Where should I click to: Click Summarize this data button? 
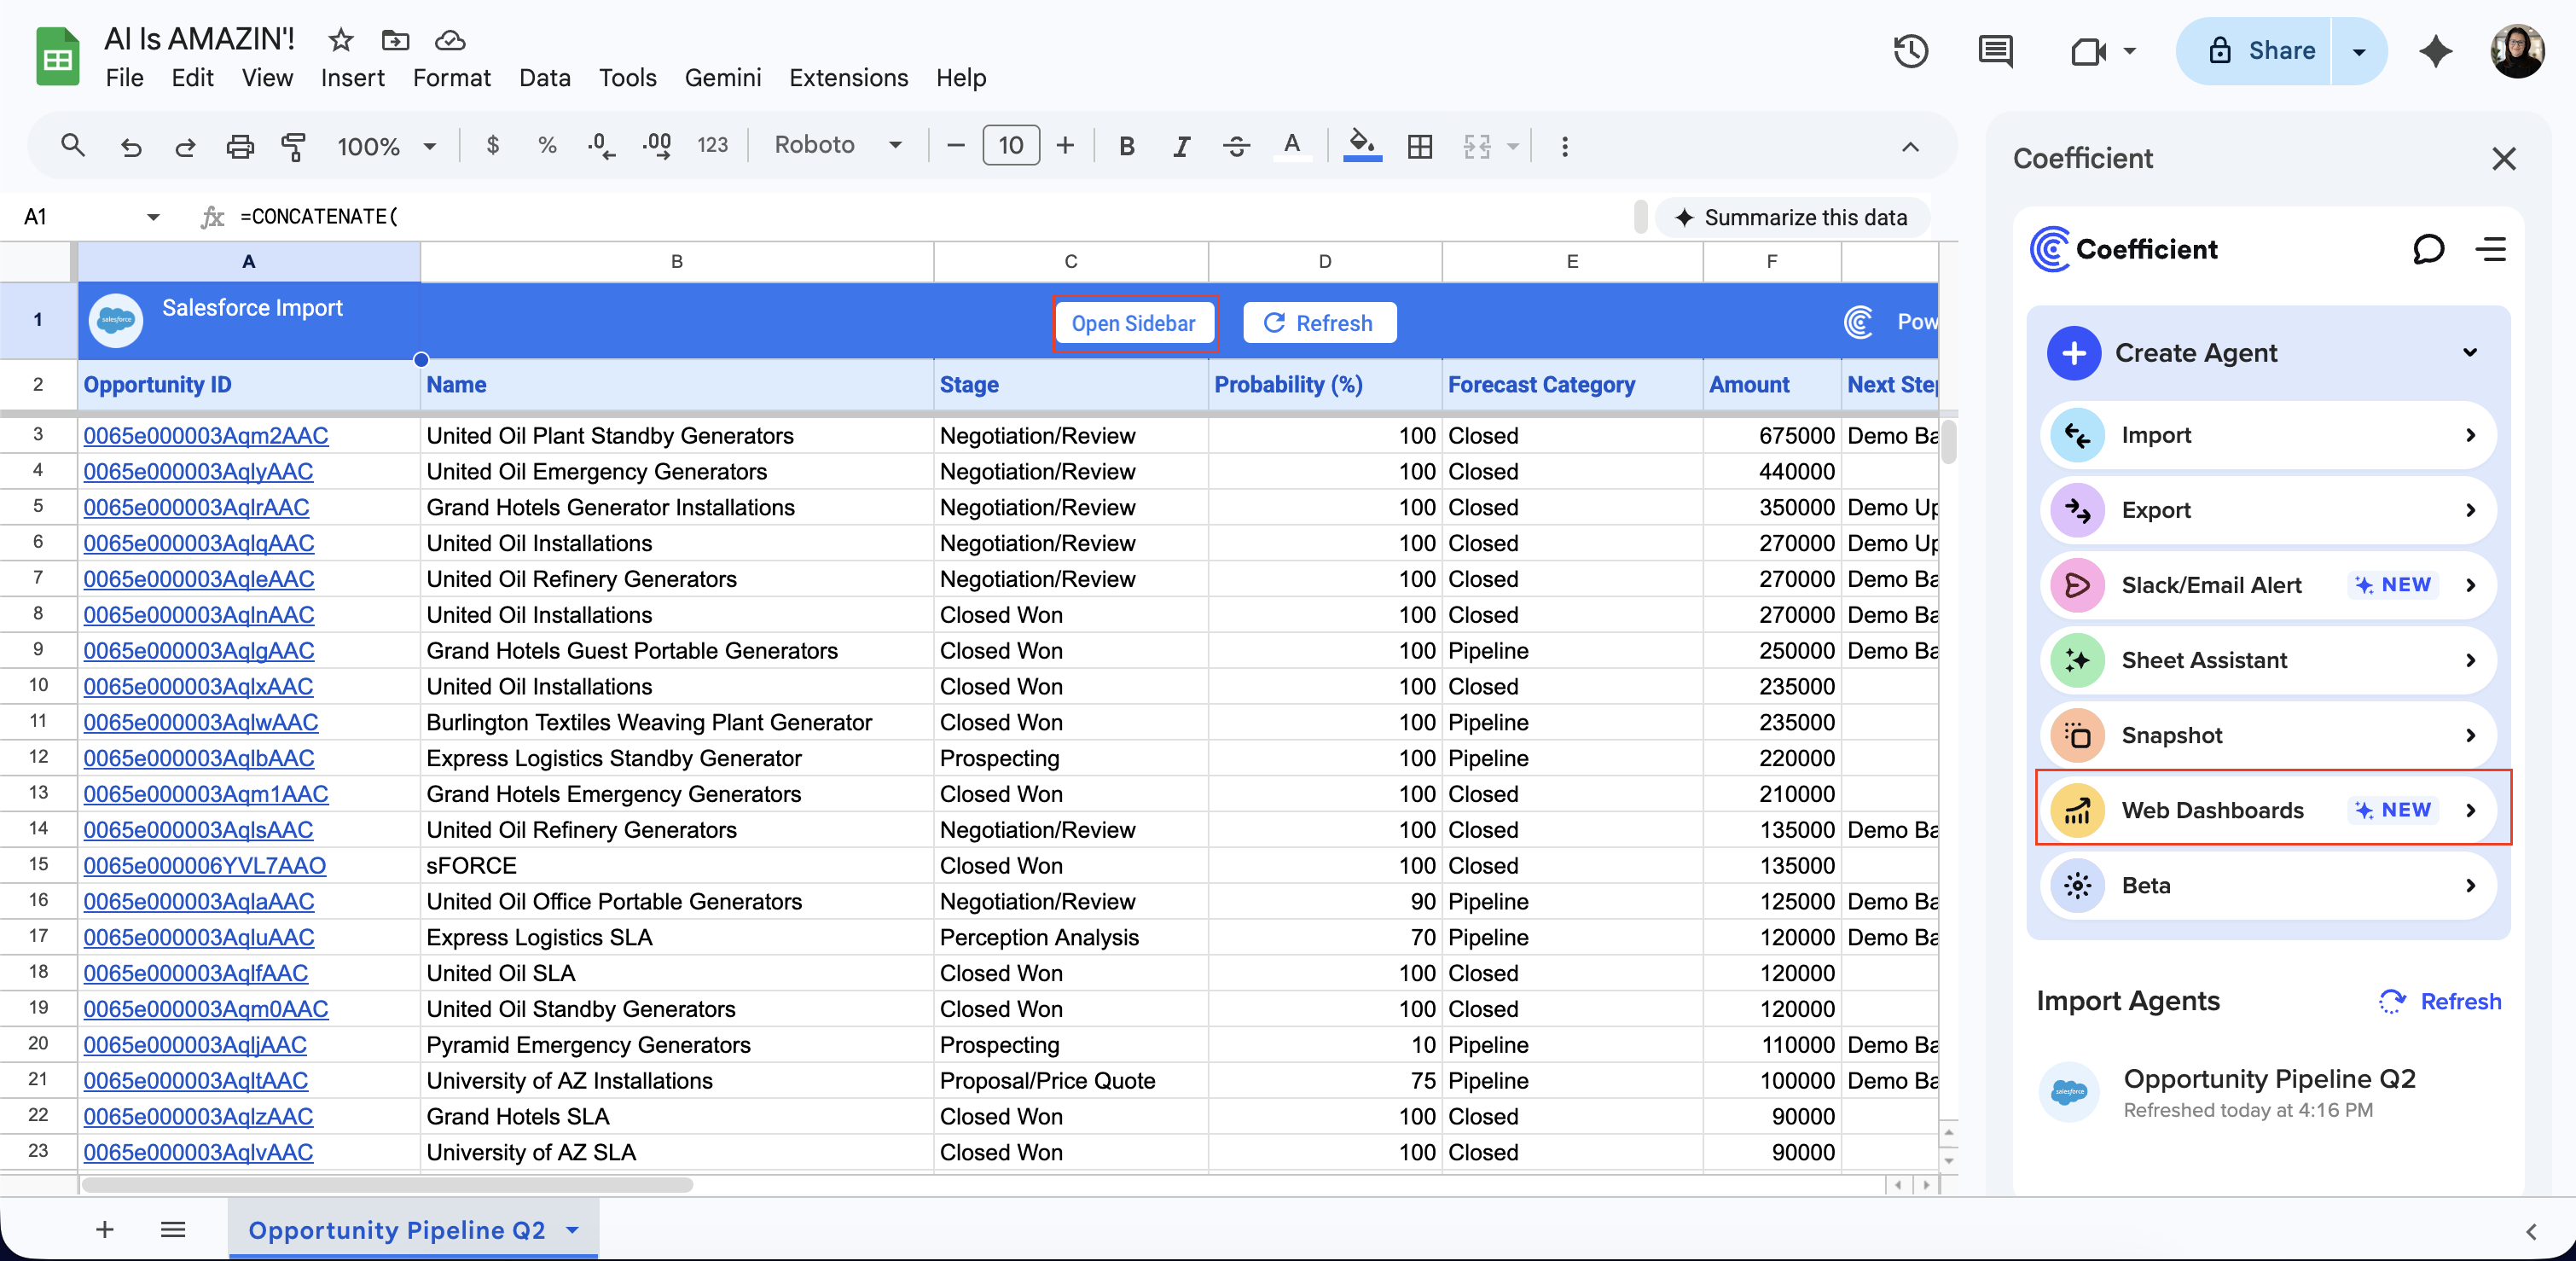pos(1791,217)
